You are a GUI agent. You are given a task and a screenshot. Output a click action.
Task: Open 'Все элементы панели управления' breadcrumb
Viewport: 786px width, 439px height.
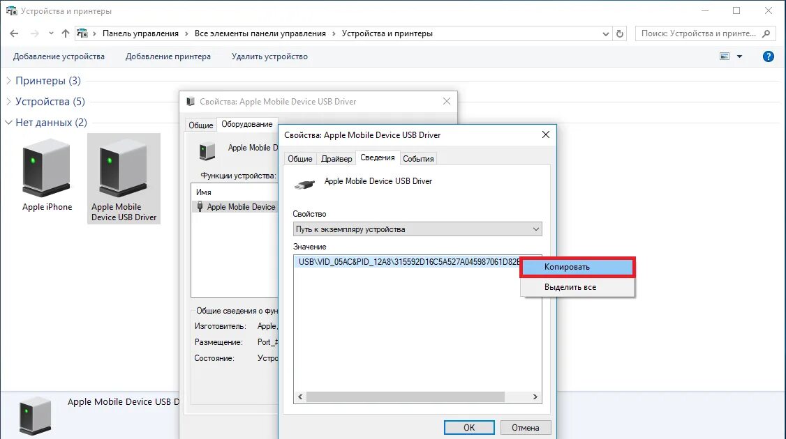coord(260,33)
